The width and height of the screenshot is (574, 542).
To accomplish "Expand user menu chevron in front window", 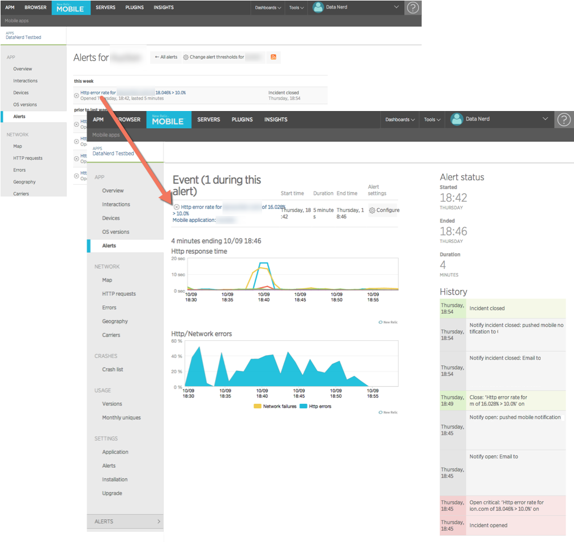I will [545, 119].
